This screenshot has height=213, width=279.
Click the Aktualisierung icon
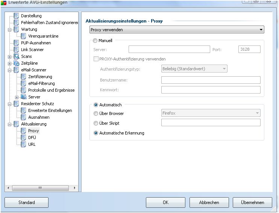pos(16,124)
